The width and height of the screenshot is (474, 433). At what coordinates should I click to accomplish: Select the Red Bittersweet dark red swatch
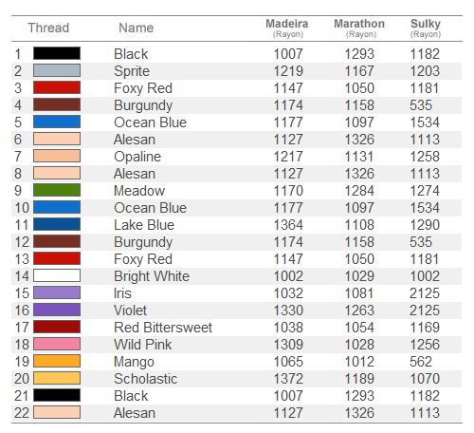(x=57, y=327)
